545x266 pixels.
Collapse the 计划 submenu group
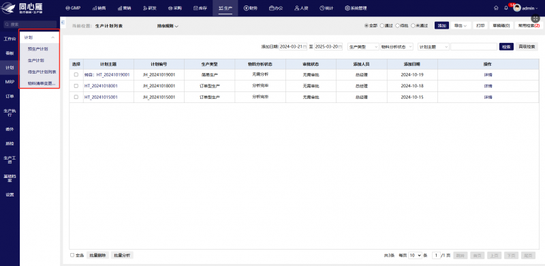53,38
